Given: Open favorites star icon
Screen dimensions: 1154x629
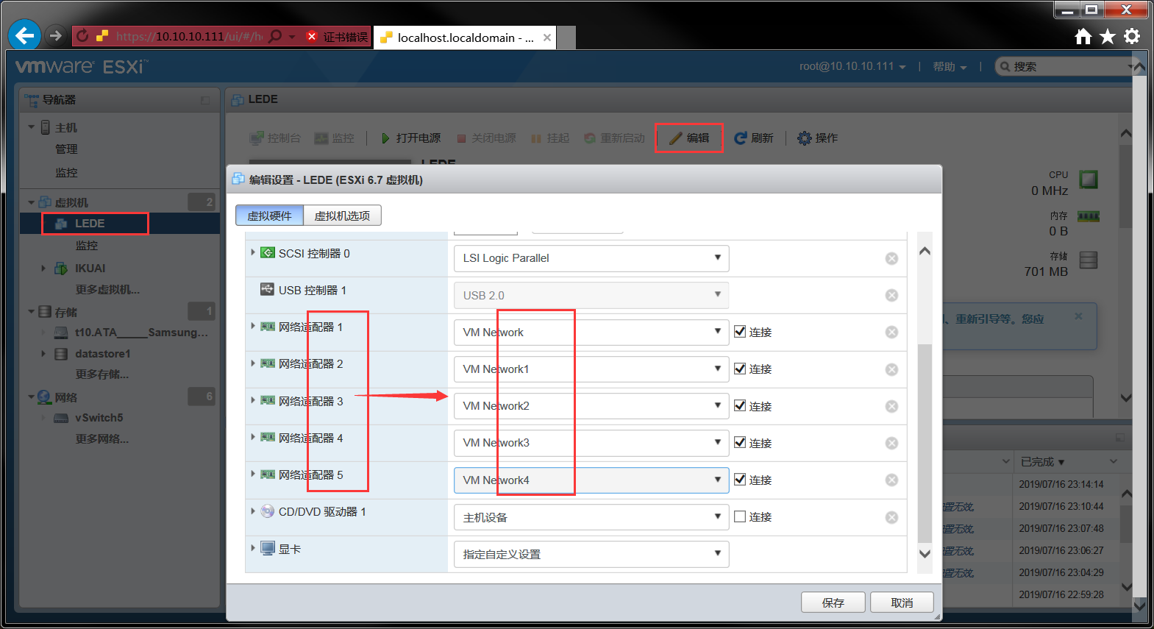Looking at the screenshot, I should pyautogui.click(x=1107, y=37).
